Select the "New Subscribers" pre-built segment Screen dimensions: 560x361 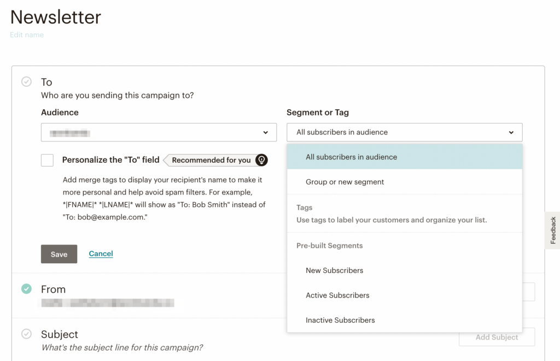click(x=335, y=270)
